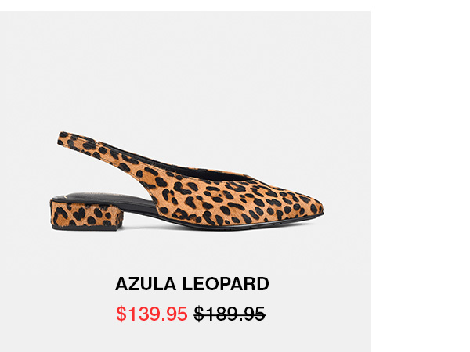
Task: Click the dollar sign of the sale price
Action: tap(121, 314)
